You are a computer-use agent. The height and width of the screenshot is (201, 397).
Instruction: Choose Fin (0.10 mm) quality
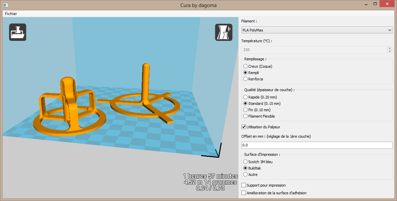246,110
